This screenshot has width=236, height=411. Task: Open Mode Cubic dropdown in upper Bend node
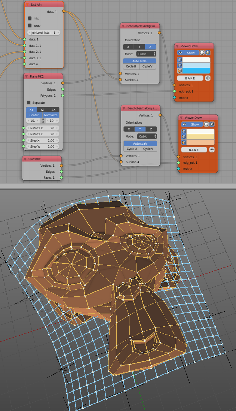point(146,54)
